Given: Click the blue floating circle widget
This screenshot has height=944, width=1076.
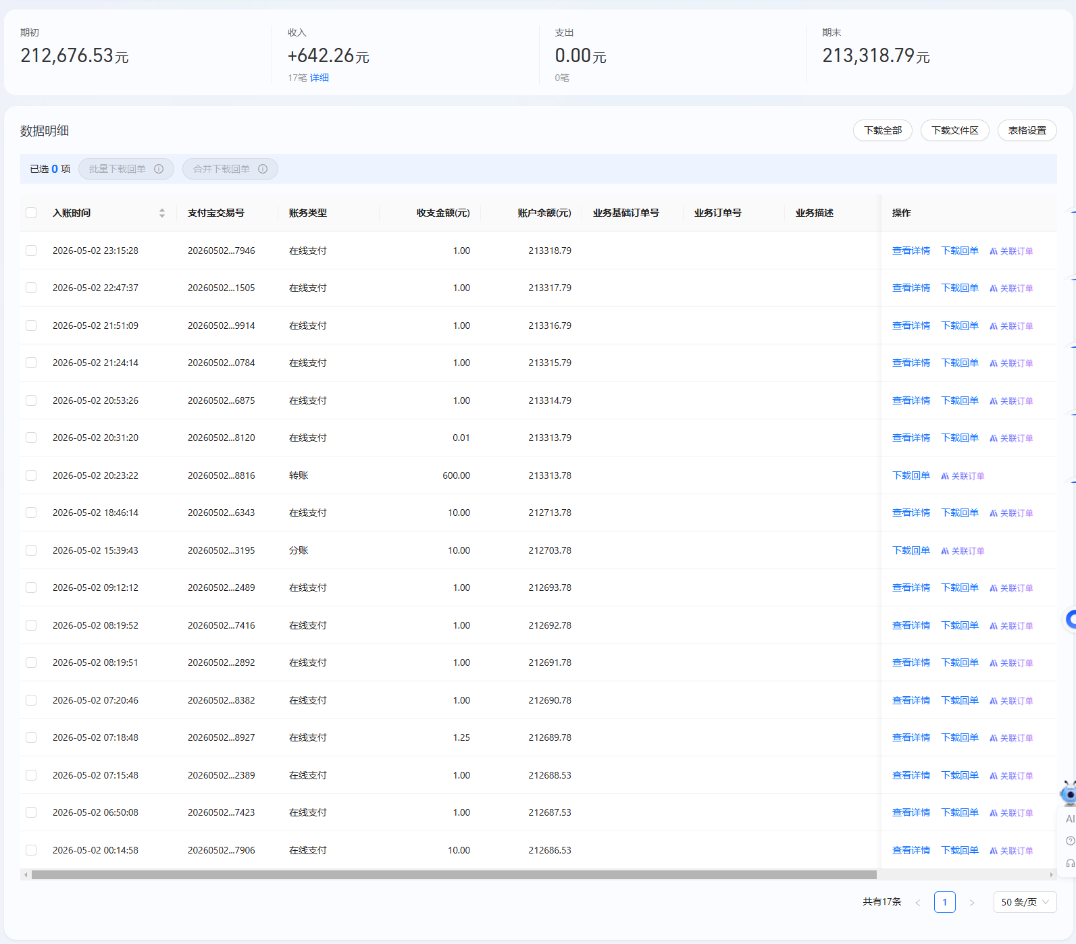Looking at the screenshot, I should coord(1071,619).
